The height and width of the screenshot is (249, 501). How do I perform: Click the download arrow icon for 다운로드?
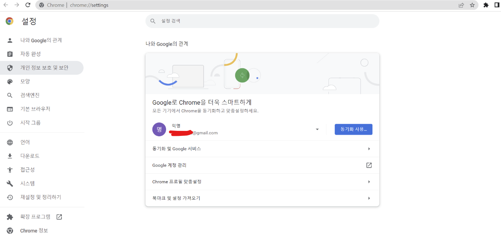10,156
